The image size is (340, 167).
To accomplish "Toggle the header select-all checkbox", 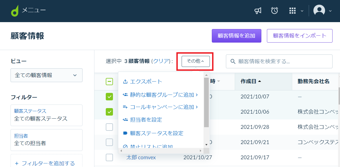I will pos(109,82).
